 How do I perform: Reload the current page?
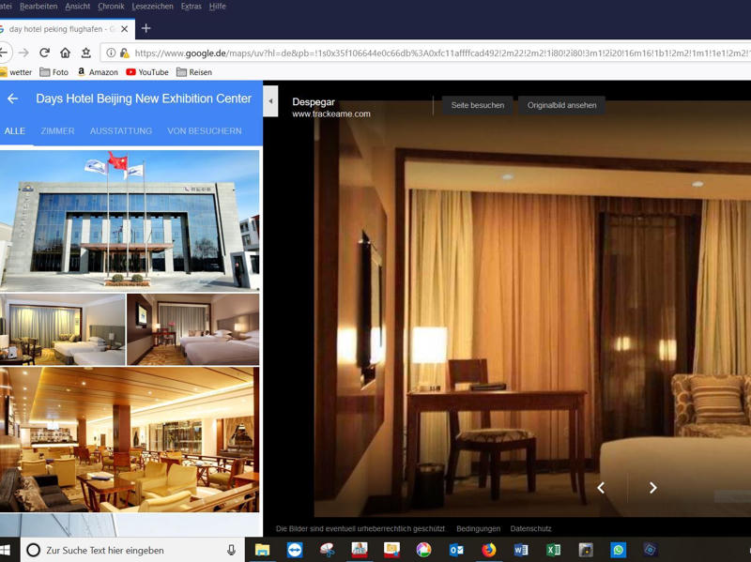click(x=44, y=53)
